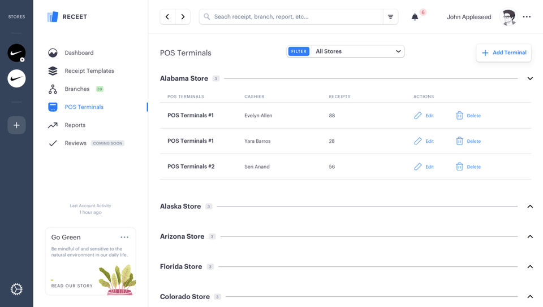Add a new store with plus button

coord(16,125)
